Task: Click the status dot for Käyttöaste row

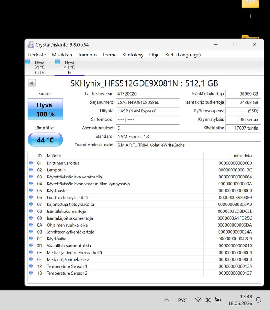Action: [31, 190]
